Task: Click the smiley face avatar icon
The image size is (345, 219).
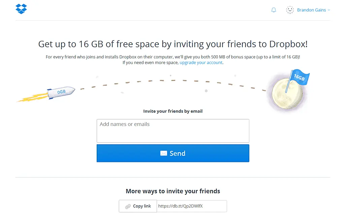Action: coord(290,10)
